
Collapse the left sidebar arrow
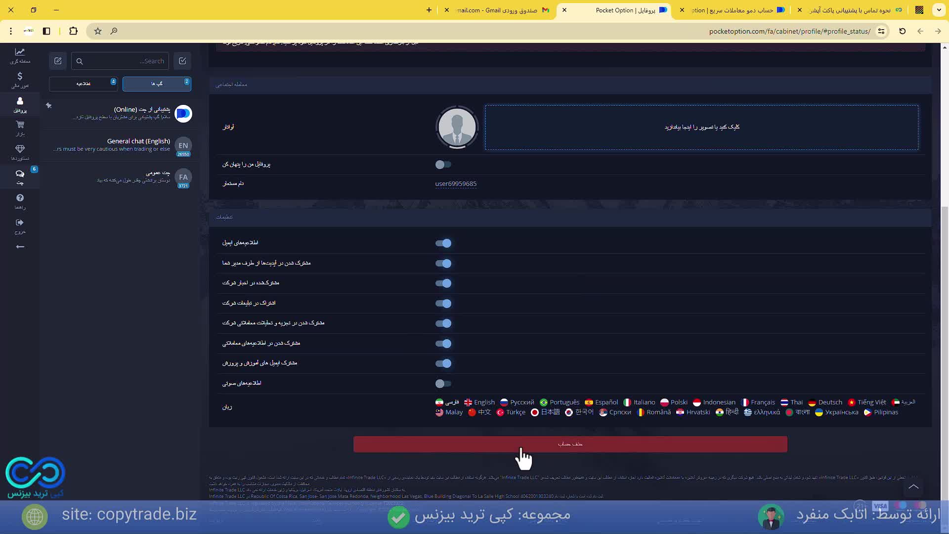coord(20,247)
